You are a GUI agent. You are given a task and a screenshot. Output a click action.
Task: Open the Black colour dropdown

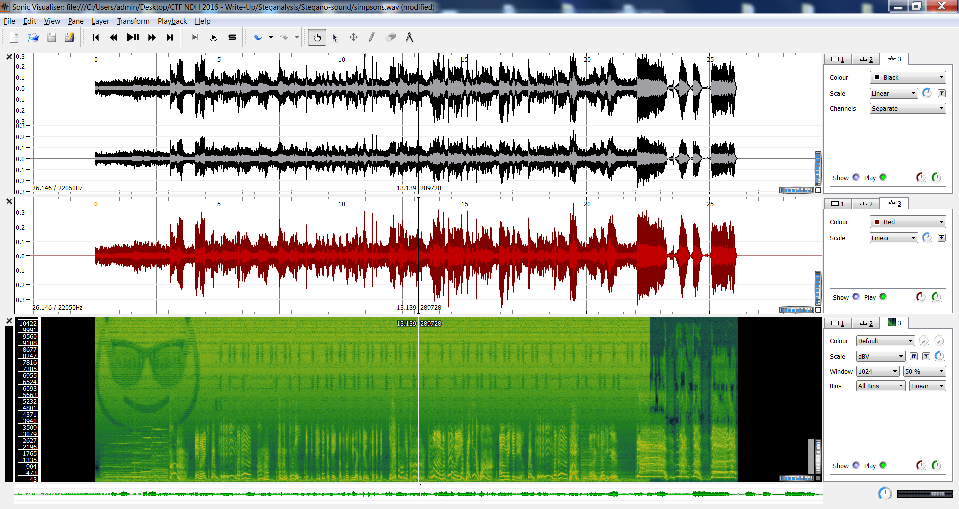point(908,77)
